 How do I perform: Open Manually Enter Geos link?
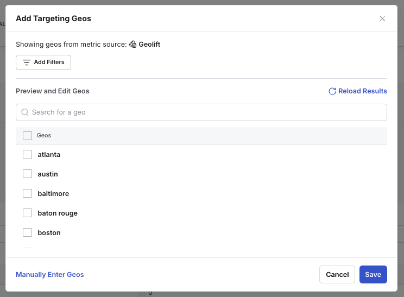pos(50,275)
